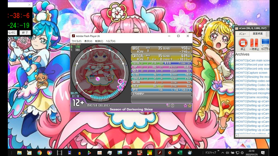Click the SPEED (MS) R: 170 value

[x=75, y=47]
